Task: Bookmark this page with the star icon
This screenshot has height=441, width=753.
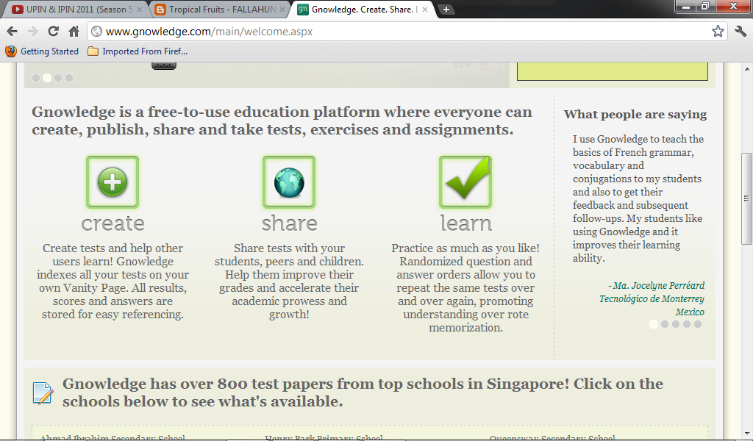Action: tap(718, 32)
